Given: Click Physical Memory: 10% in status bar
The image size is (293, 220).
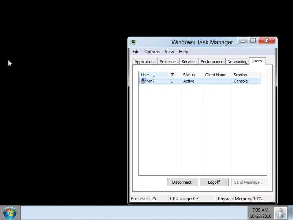Looking at the screenshot, I should (240, 199).
